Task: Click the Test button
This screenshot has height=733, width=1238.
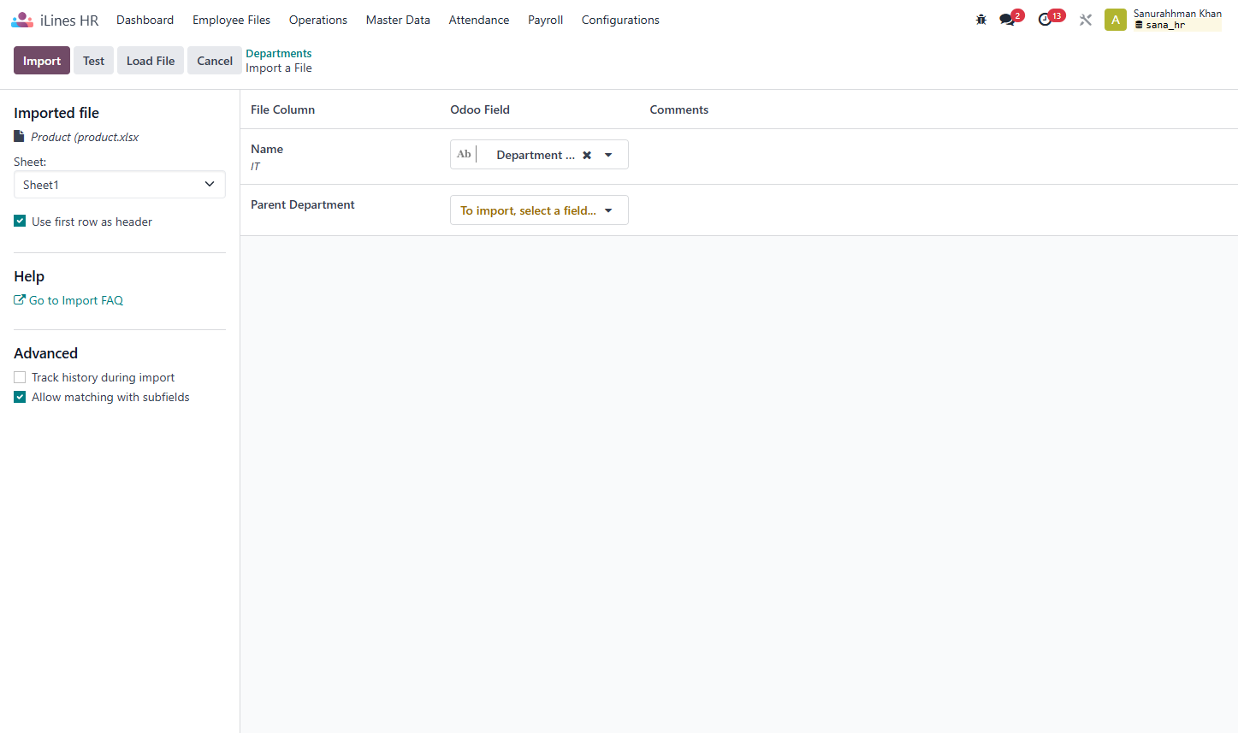Action: coord(93,61)
